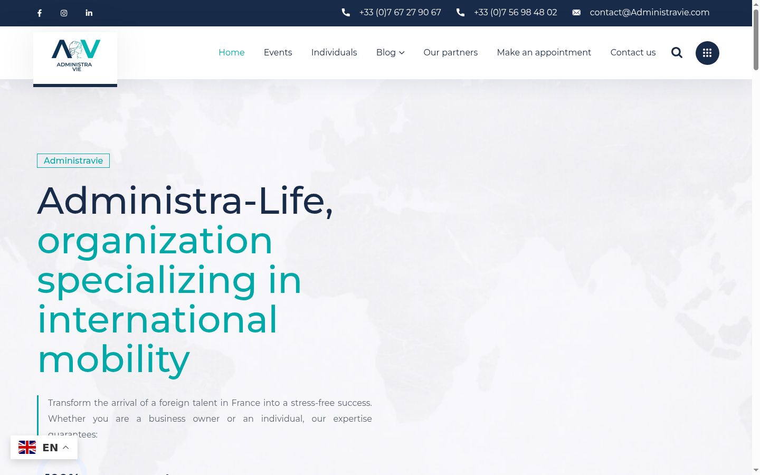
Task: Click the scrollbar down arrow
Action: click(x=756, y=470)
